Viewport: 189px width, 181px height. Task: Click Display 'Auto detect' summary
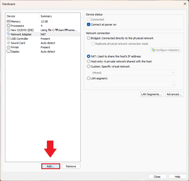[x=48, y=52]
